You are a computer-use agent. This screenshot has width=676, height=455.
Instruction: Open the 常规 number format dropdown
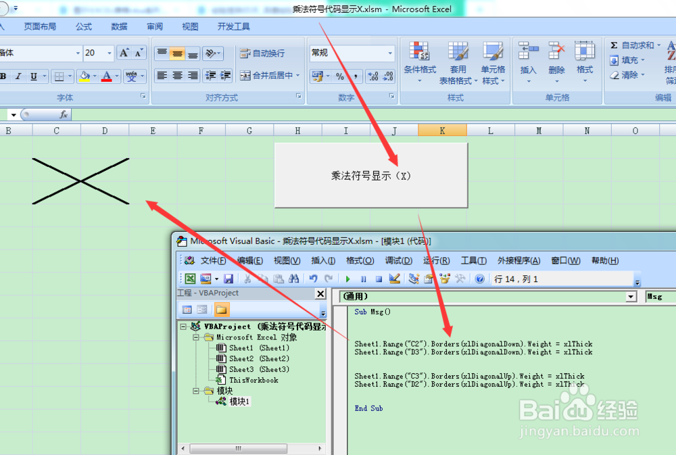(391, 53)
